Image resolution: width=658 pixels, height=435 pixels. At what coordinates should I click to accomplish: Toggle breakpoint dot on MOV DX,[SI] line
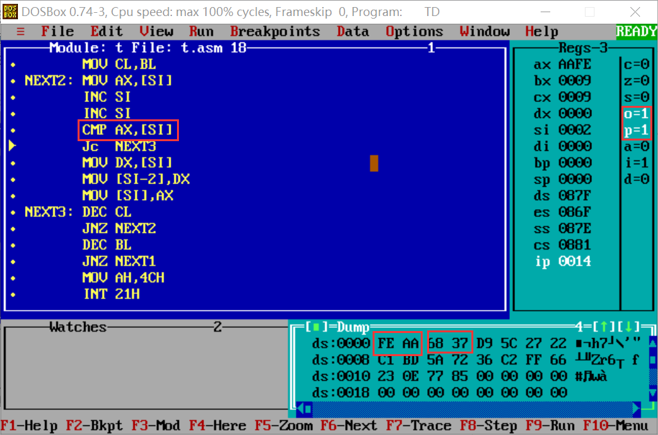[x=13, y=163]
